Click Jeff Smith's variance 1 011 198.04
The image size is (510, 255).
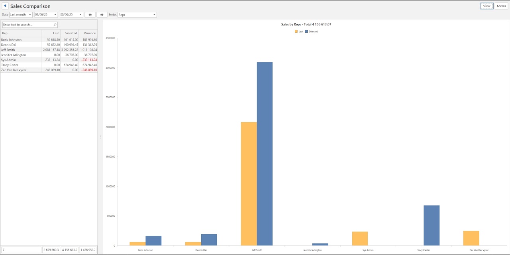(x=88, y=50)
